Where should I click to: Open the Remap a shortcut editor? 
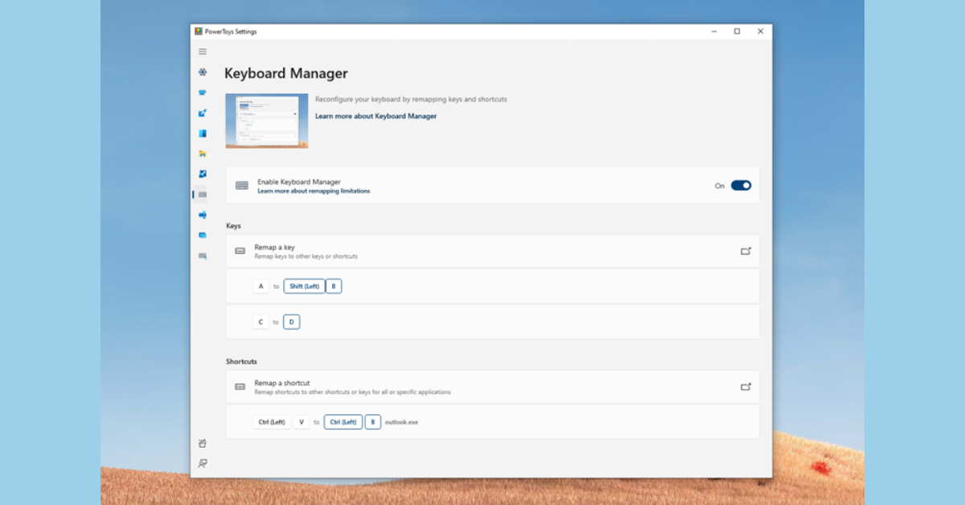pyautogui.click(x=745, y=387)
